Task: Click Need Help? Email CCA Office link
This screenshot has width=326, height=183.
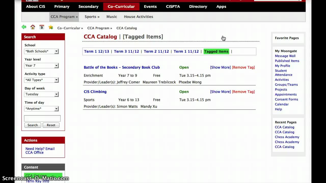Action: coord(40,151)
